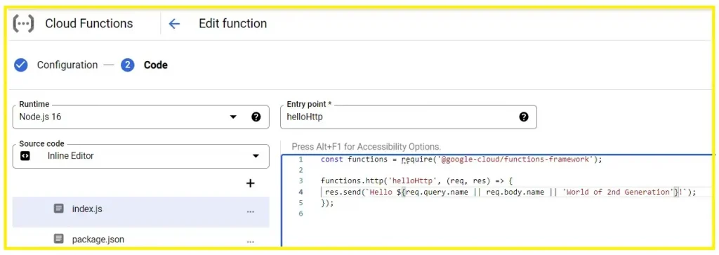Select the Code step label
719x255 pixels.
[155, 65]
